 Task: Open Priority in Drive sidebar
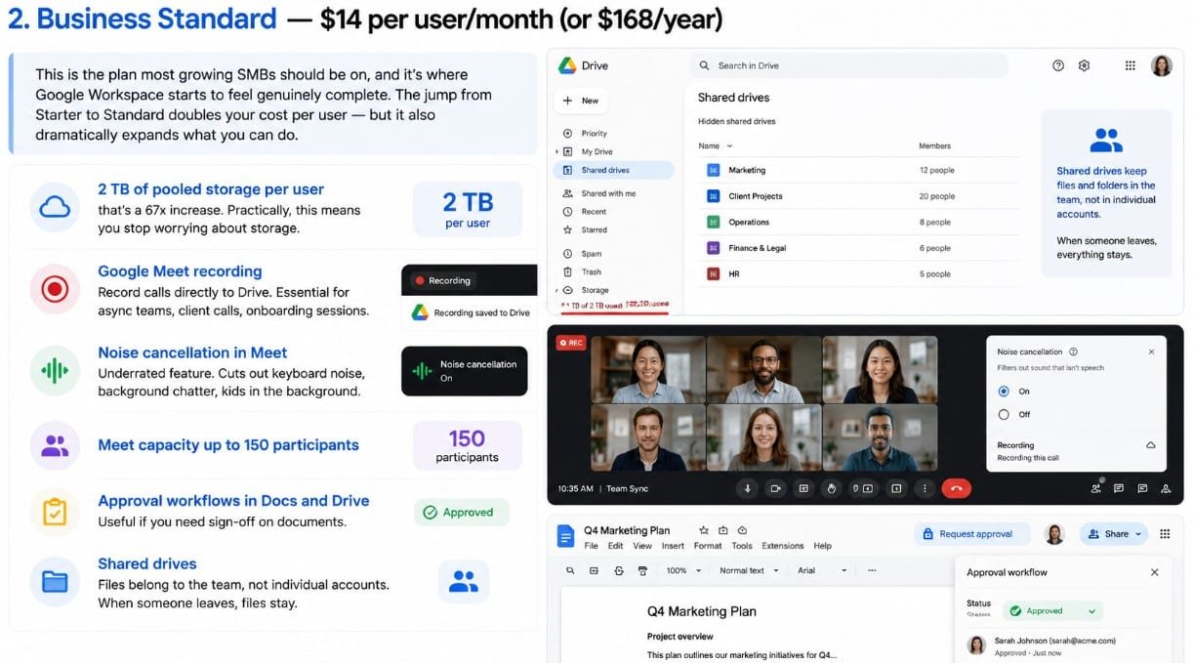point(594,134)
